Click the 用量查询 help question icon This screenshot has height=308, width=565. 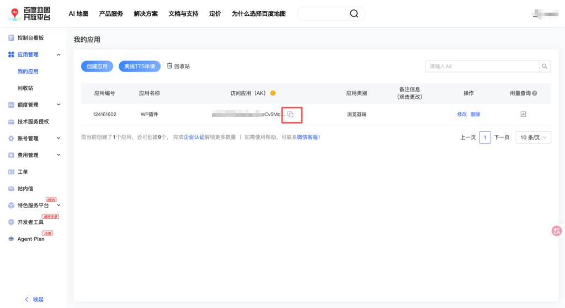[535, 93]
